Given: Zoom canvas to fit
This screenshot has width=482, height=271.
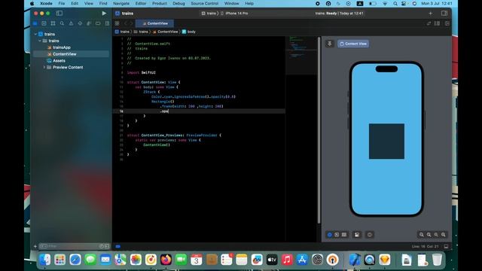Looking at the screenshot, I should [x=436, y=235].
